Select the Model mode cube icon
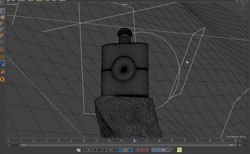250x154 pixels. (x=3, y=11)
